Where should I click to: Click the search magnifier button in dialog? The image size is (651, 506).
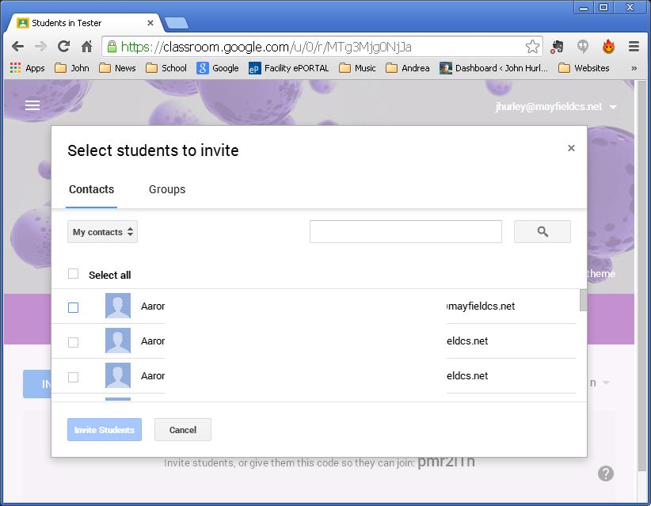542,231
